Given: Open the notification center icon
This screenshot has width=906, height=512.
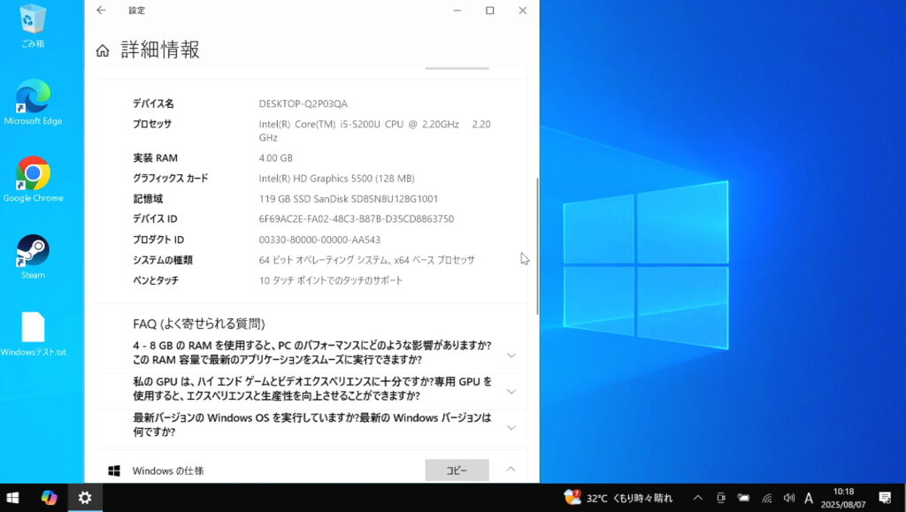Looking at the screenshot, I should click(884, 498).
